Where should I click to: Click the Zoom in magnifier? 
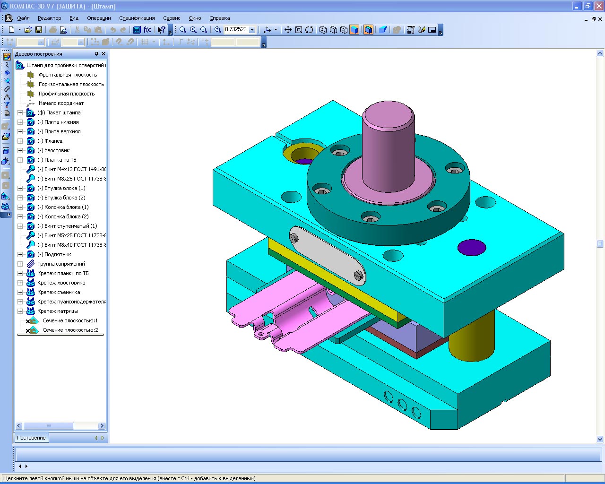pos(193,30)
